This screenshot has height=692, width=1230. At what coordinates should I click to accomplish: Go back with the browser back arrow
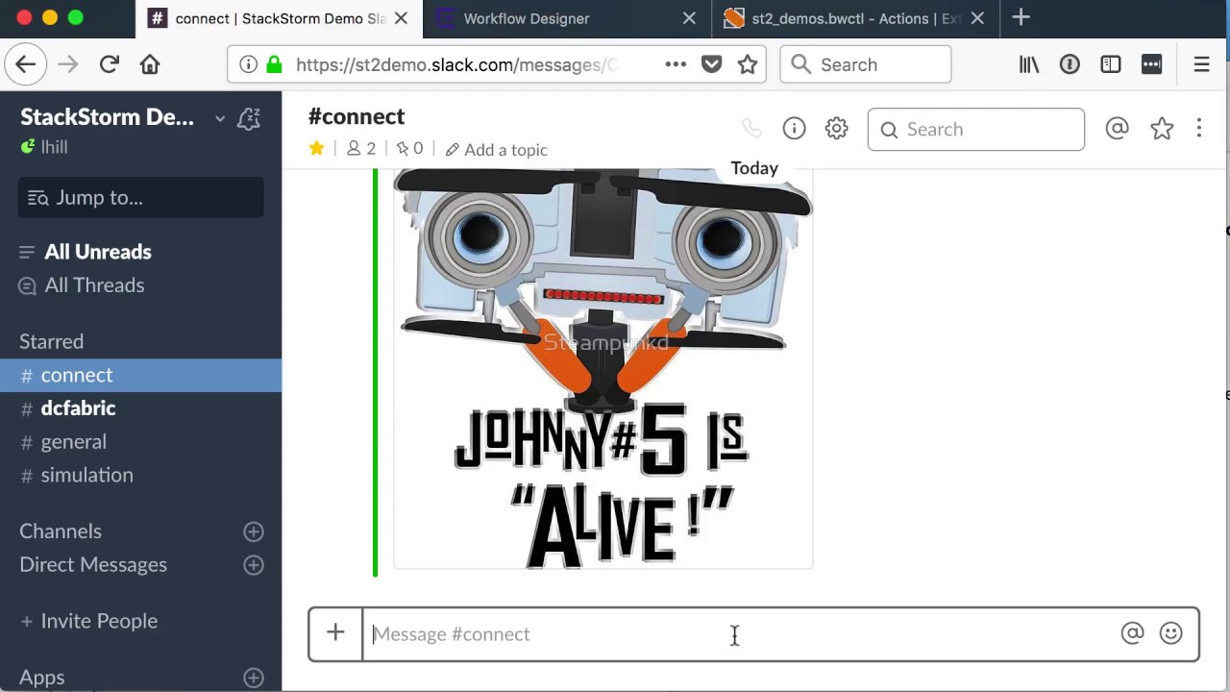[26, 64]
